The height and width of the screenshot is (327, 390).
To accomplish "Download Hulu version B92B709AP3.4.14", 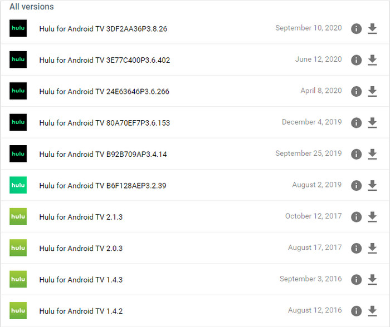I will pos(372,154).
